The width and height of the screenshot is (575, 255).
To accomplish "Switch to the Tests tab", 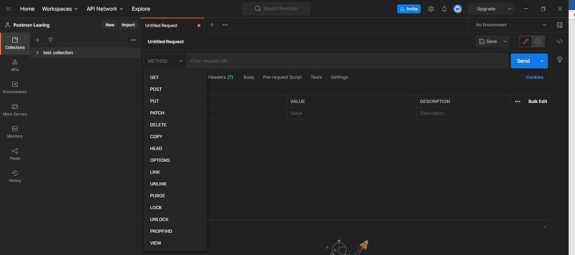I will tap(316, 77).
